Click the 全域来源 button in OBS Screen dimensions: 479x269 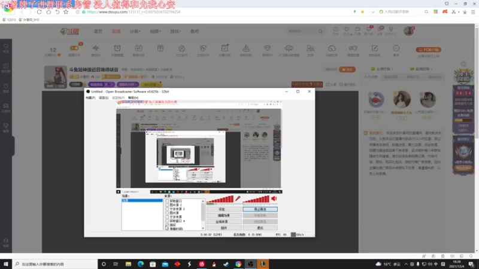click(223, 222)
